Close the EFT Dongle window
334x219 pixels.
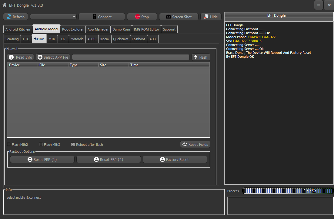tap(329, 5)
